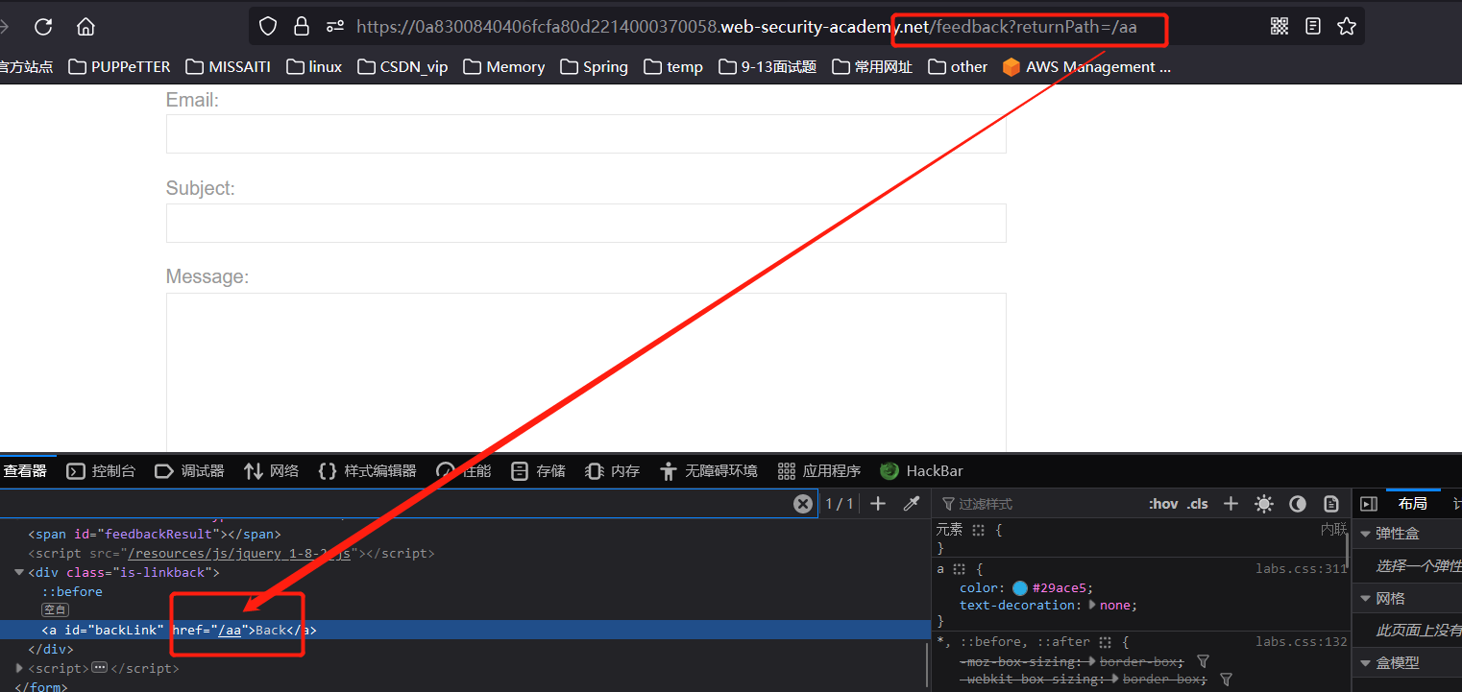Toggle the .cls class panel
The width and height of the screenshot is (1462, 692).
[x=1198, y=504]
